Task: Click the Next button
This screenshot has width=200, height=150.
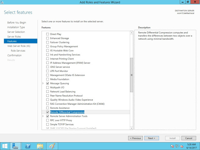Action: pyautogui.click(x=152, y=138)
